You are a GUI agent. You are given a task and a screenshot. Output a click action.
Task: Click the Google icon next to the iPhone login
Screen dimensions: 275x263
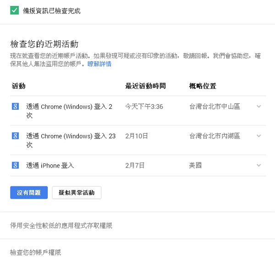click(x=15, y=165)
